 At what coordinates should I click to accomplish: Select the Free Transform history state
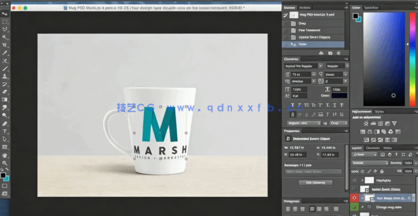(x=313, y=30)
